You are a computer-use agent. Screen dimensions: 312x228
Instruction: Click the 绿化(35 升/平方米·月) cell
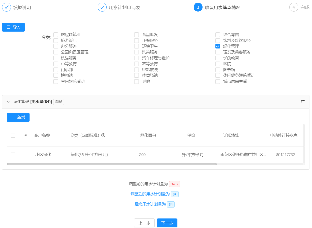pos(89,155)
